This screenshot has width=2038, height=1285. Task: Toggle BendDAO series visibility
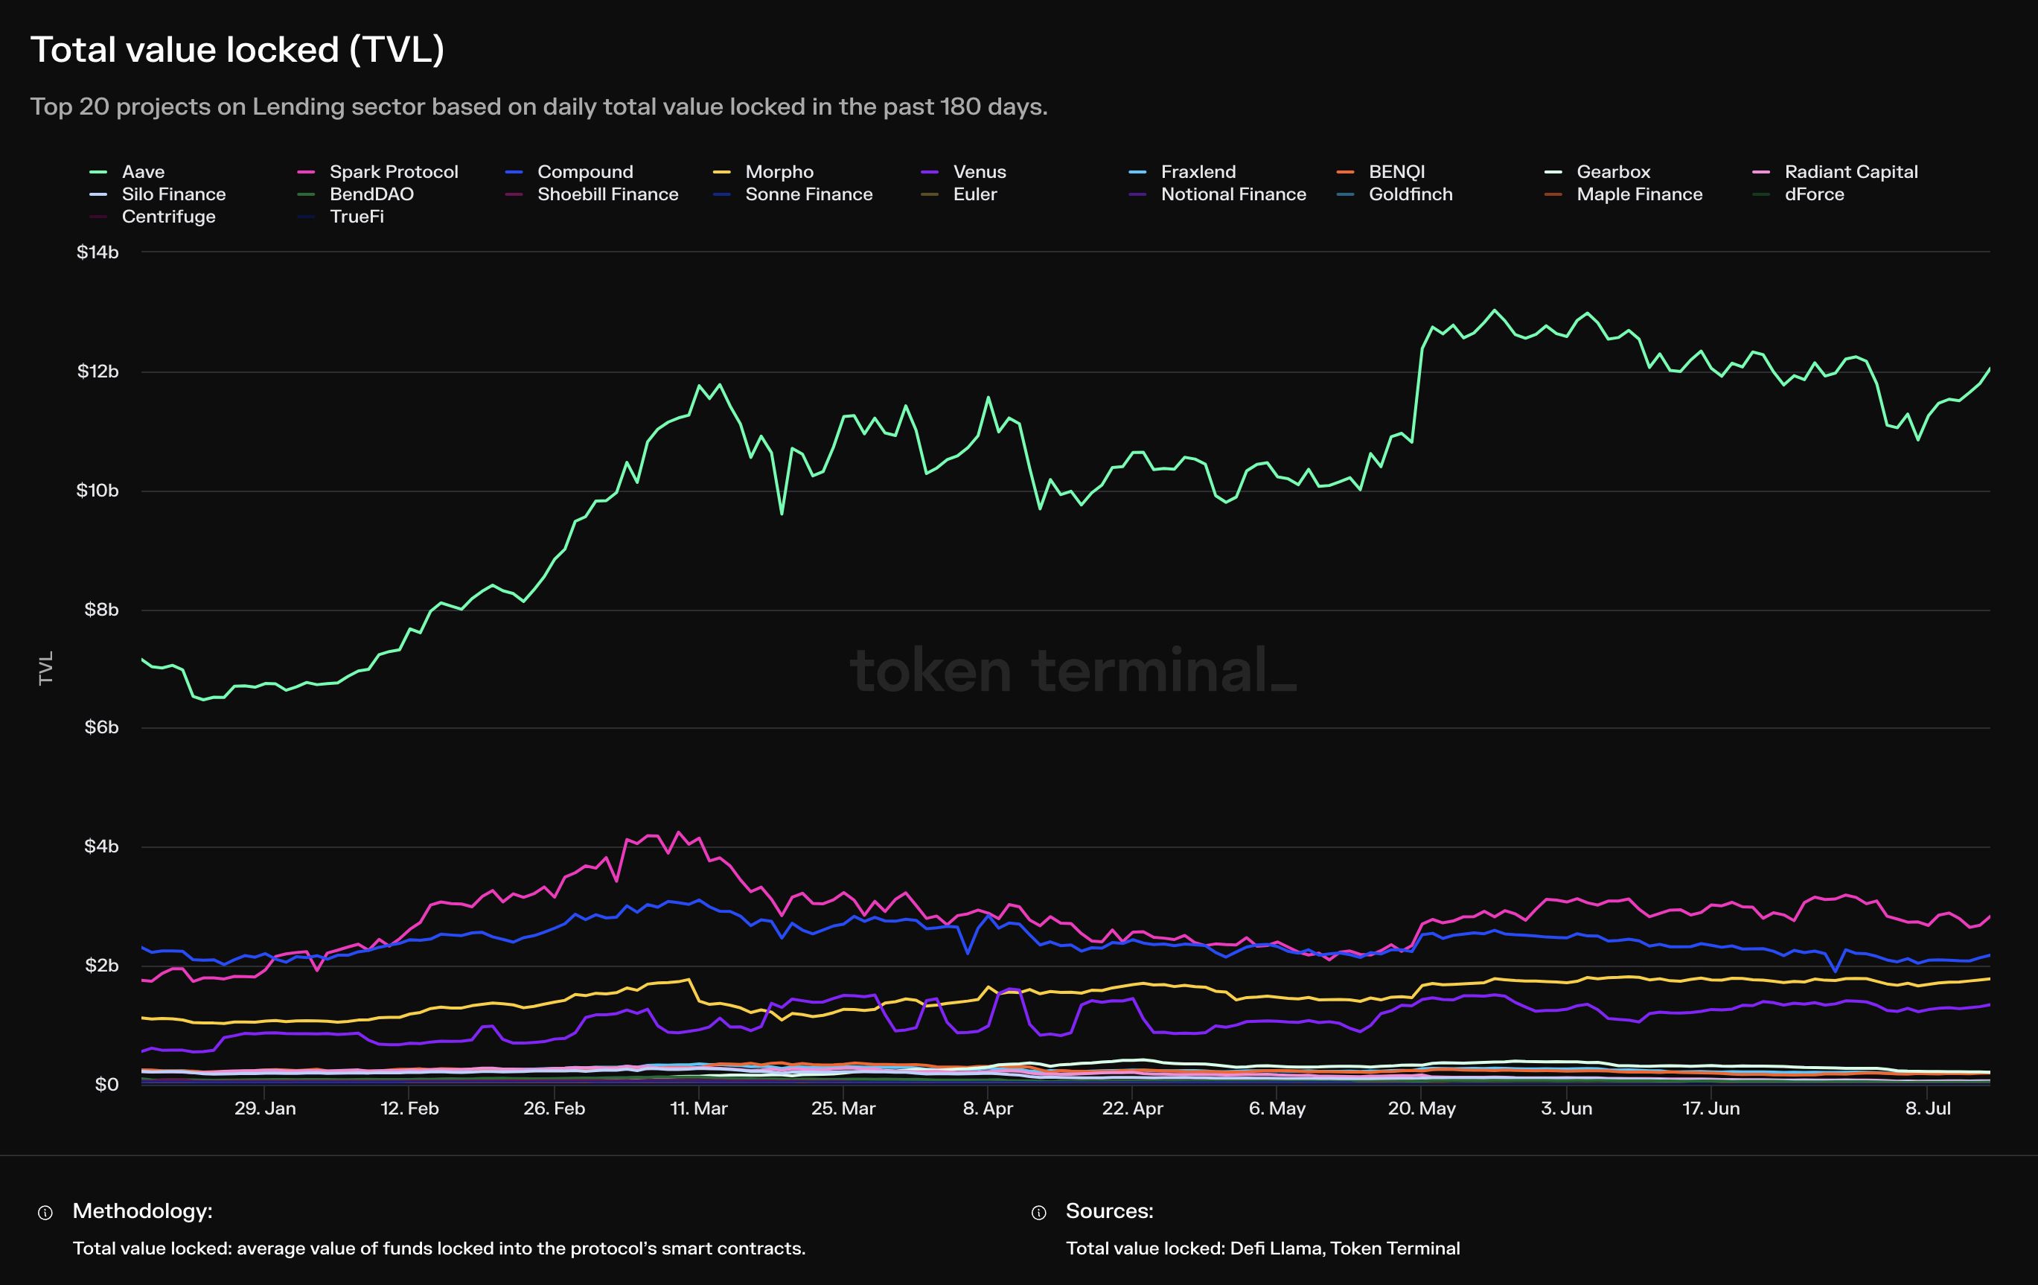pos(371,195)
